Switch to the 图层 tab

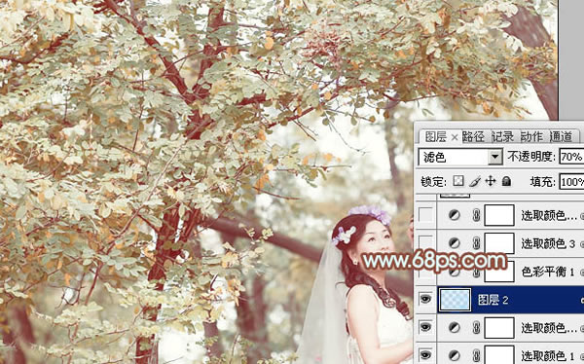(x=435, y=136)
